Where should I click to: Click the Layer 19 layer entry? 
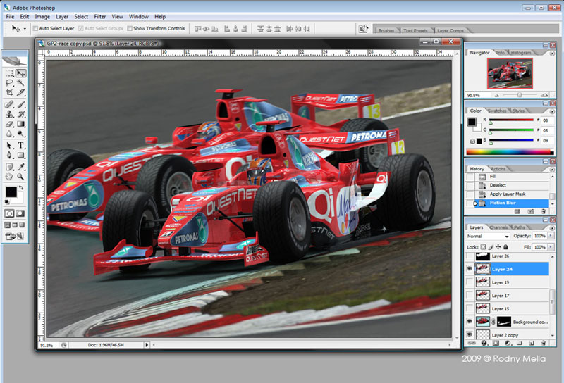501,282
